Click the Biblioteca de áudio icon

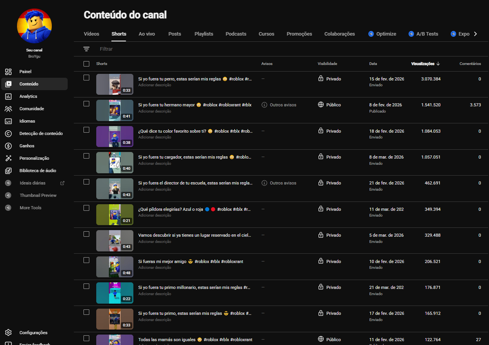pyautogui.click(x=9, y=171)
